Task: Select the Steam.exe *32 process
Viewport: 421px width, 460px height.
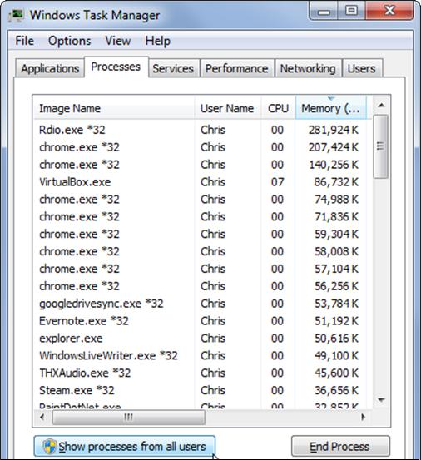Action: coord(200,390)
